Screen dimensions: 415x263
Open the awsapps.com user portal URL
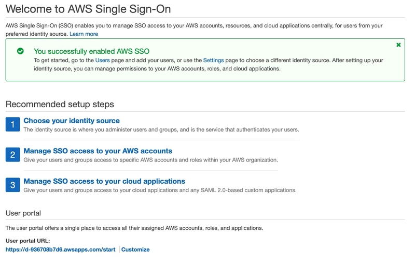60,250
